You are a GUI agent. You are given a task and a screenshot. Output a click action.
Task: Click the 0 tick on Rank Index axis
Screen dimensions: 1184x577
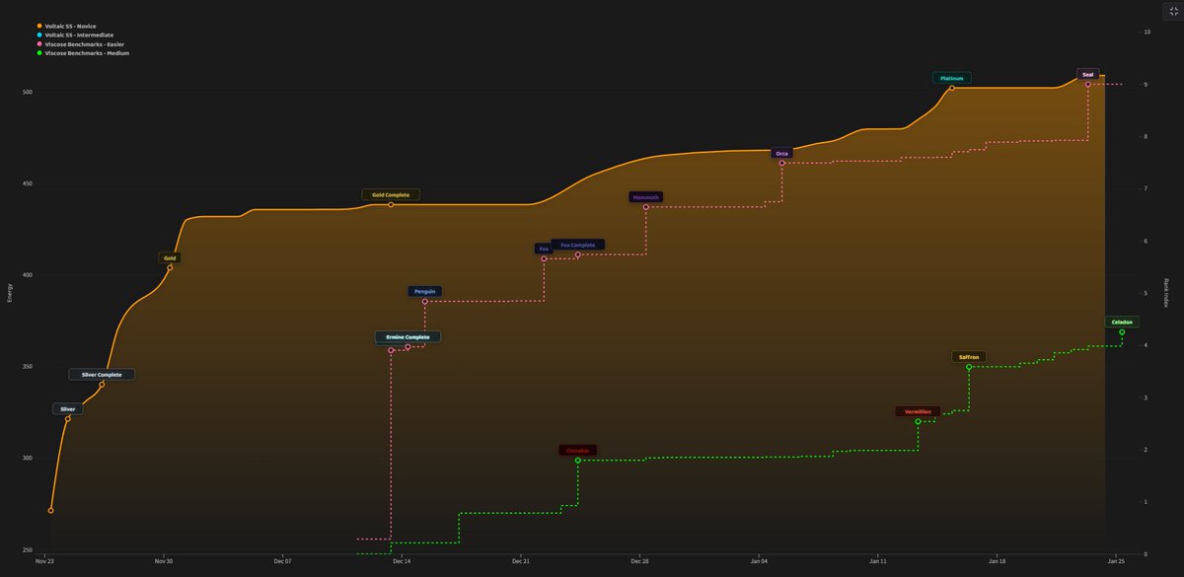pos(1145,554)
